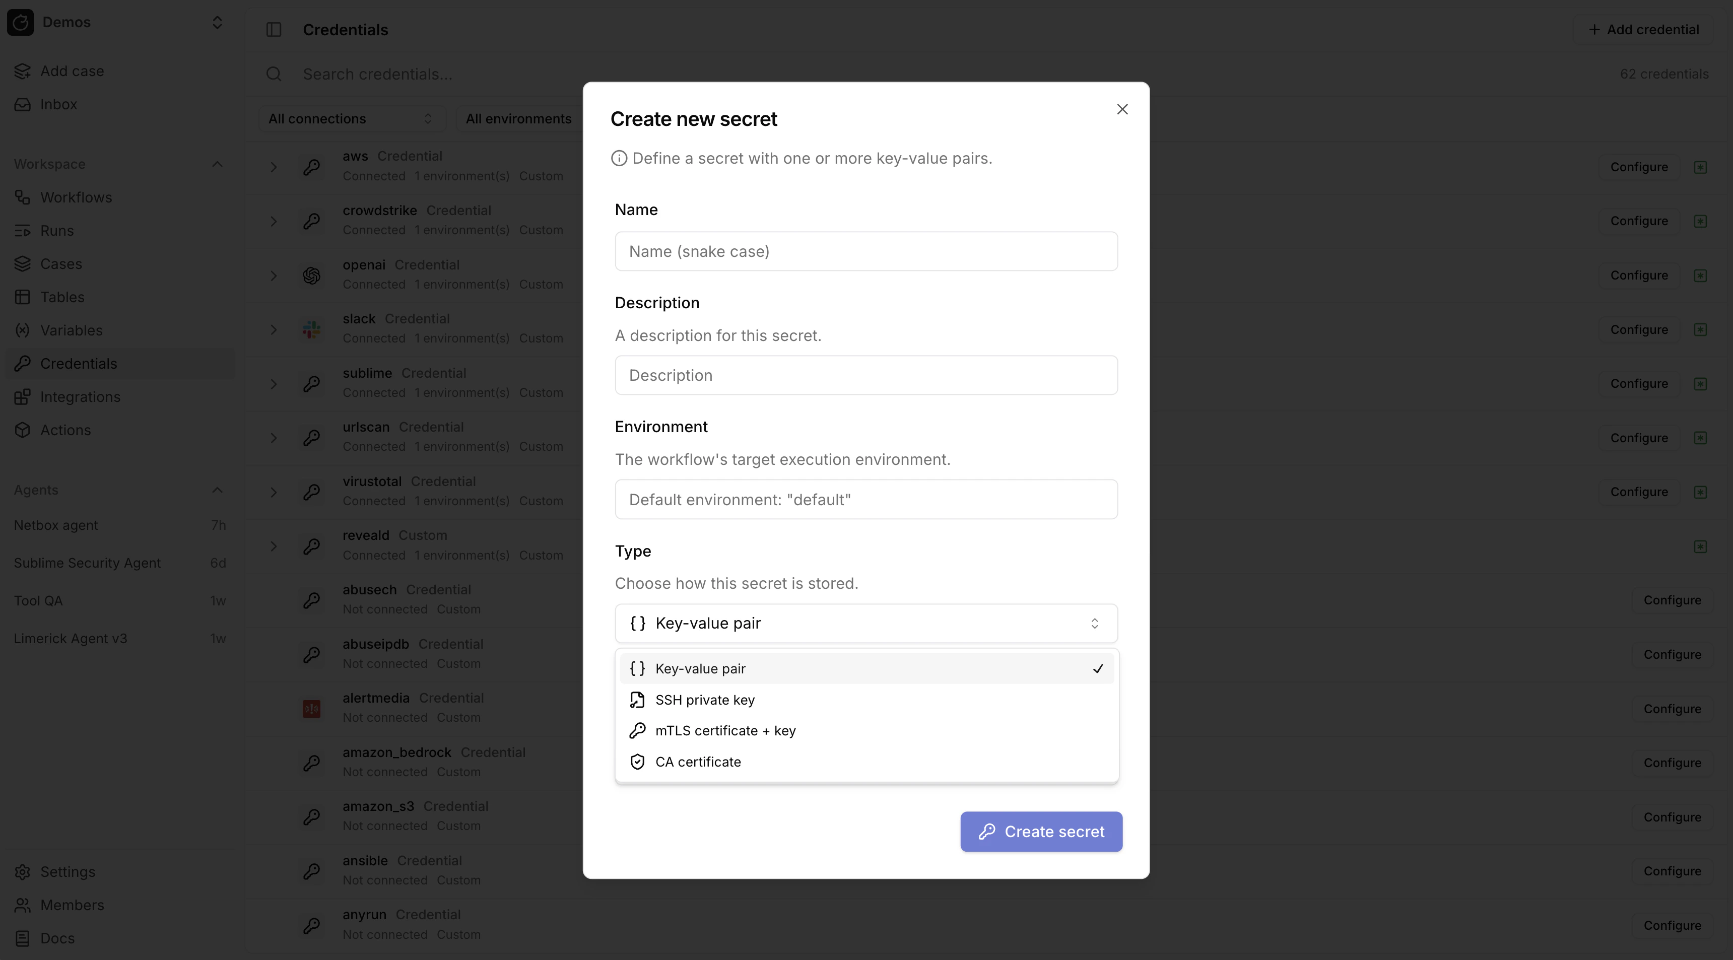Open the All connections filter dropdown
This screenshot has height=960, width=1733.
pyautogui.click(x=351, y=119)
